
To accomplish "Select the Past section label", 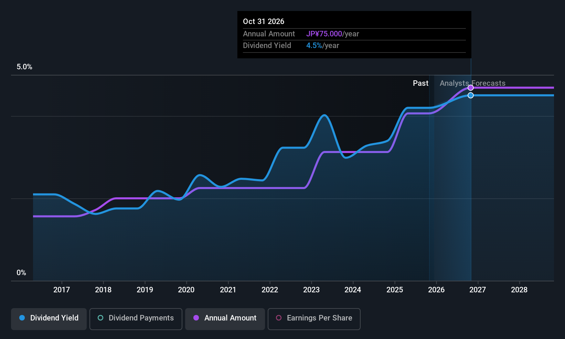I will (x=420, y=83).
